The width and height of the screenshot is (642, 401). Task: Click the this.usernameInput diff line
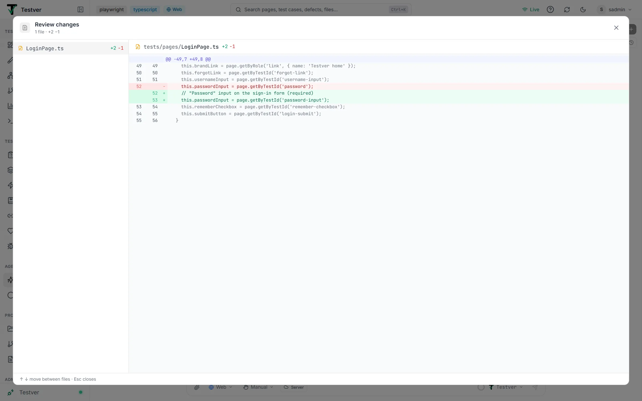pyautogui.click(x=379, y=79)
